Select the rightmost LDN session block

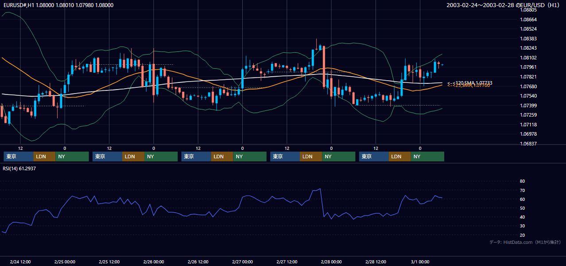pos(400,156)
